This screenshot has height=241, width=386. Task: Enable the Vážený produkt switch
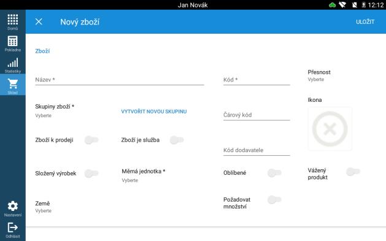tap(353, 172)
